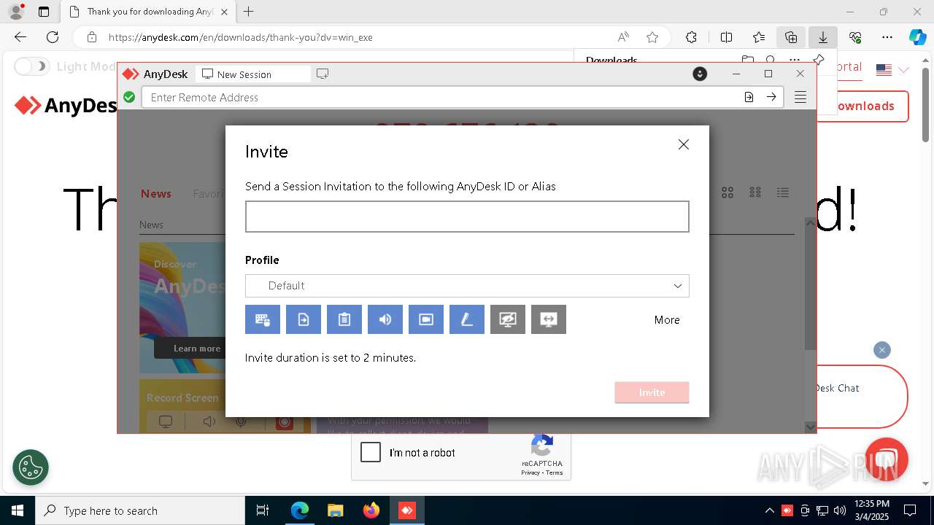The image size is (934, 525).
Task: Open volume control in system tray
Action: tap(840, 510)
